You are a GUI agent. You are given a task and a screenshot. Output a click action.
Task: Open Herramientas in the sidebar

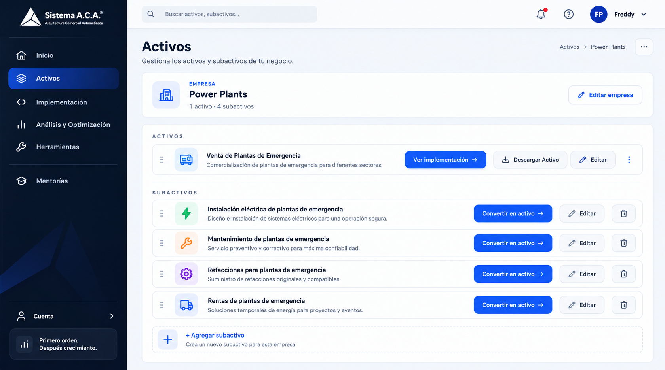point(63,147)
